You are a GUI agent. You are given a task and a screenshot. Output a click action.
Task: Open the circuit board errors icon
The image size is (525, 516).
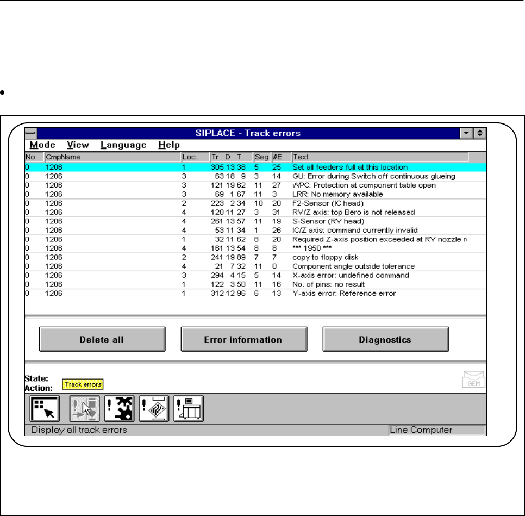154,408
